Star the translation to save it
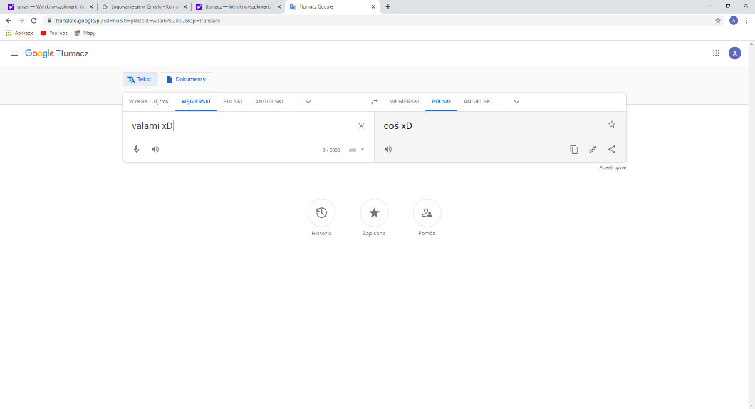 [x=611, y=125]
